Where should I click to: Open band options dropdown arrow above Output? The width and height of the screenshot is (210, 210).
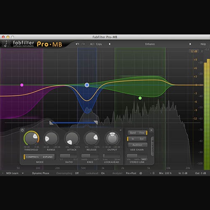121,130
